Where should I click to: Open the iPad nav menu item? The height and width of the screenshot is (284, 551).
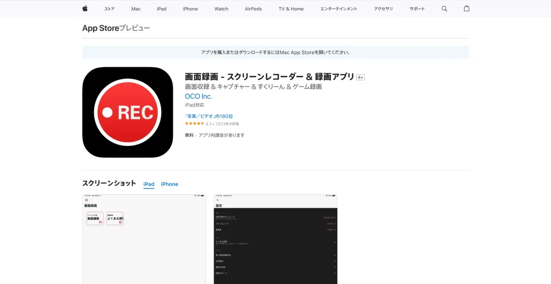click(161, 9)
